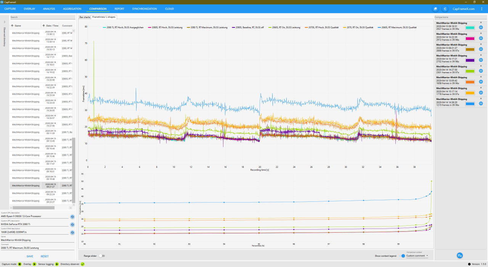The height and width of the screenshot is (267, 488).
Task: Edit the Comment field text
Action: pyautogui.click(x=37, y=248)
